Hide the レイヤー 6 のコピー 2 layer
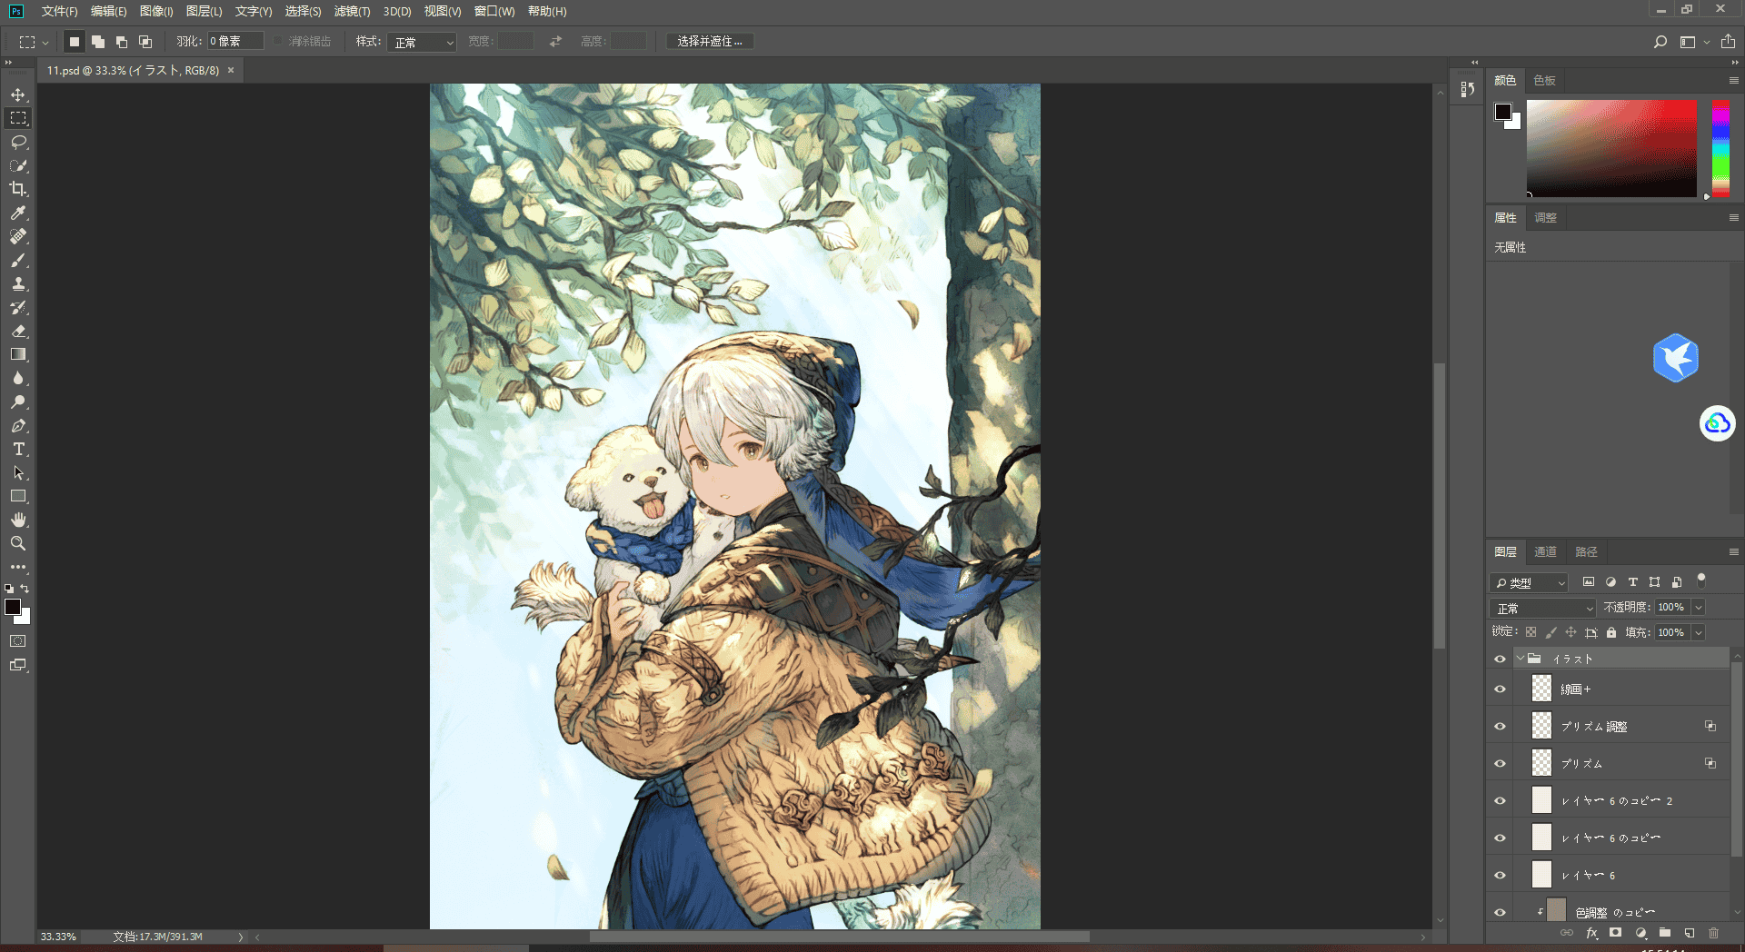Image resolution: width=1745 pixels, height=952 pixels. point(1501,801)
